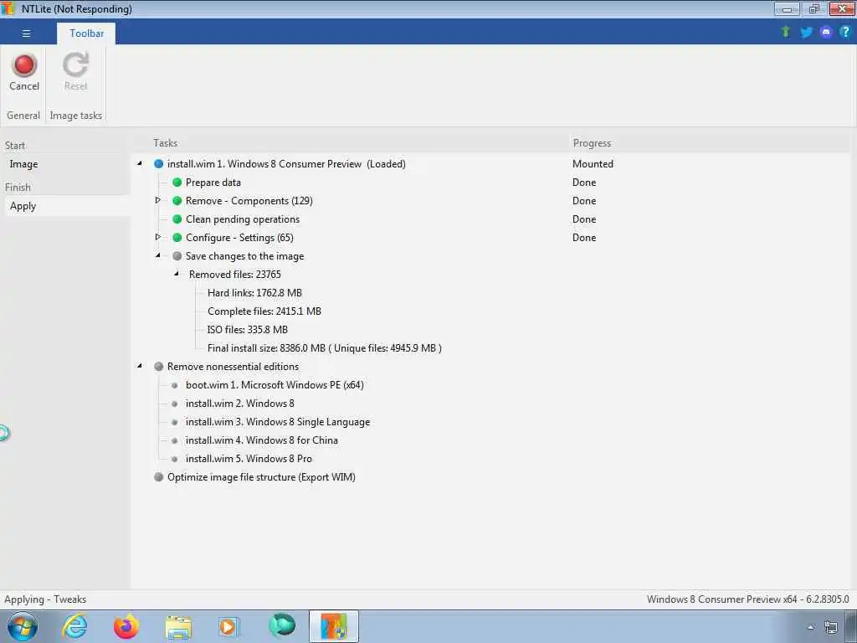The image size is (857, 643).
Task: Launch Internet Explorer from the taskbar
Action: pos(74,626)
